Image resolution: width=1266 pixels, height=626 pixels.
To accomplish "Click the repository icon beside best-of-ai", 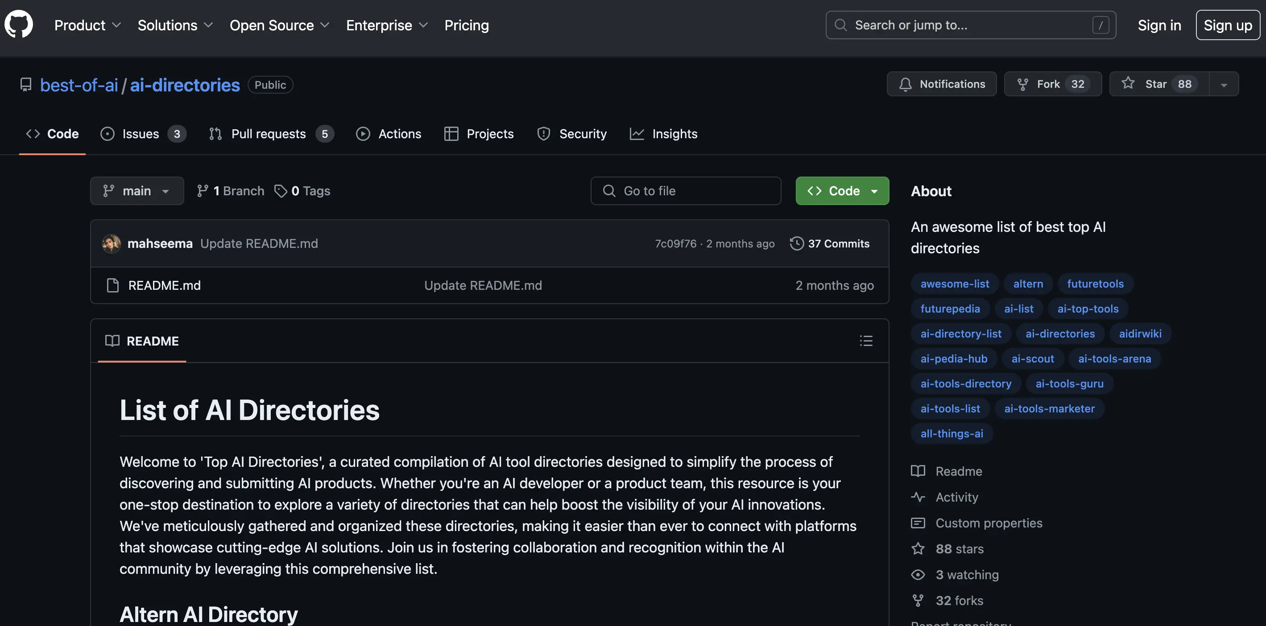I will coord(26,85).
